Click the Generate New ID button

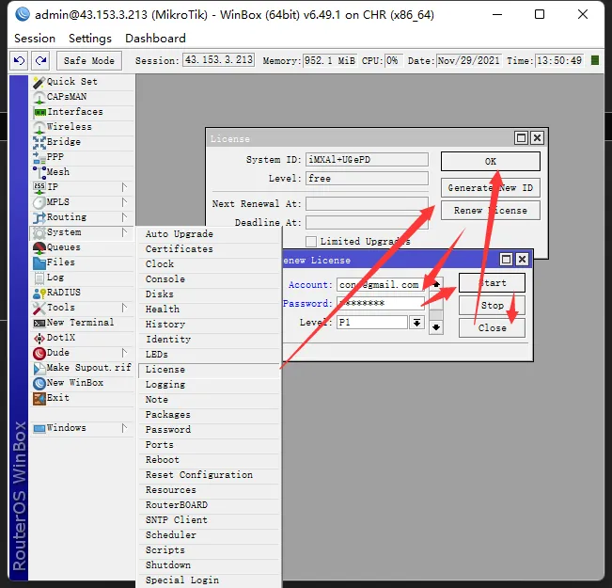[x=490, y=187]
